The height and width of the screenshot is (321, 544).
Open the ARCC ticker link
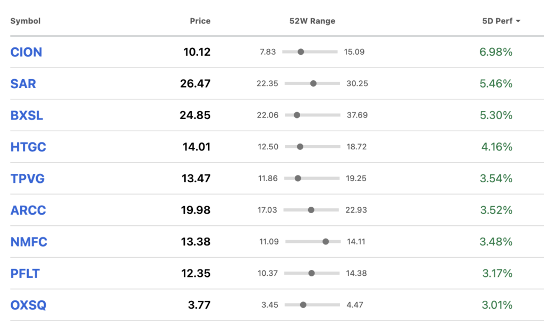click(x=28, y=210)
